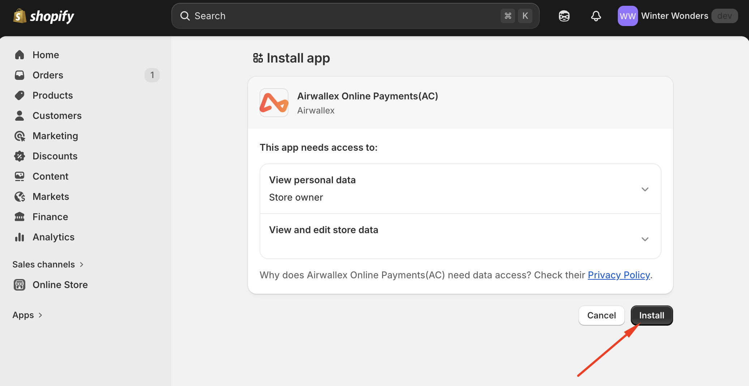Install the Airwallex Online Payments app
The image size is (749, 386).
point(651,315)
